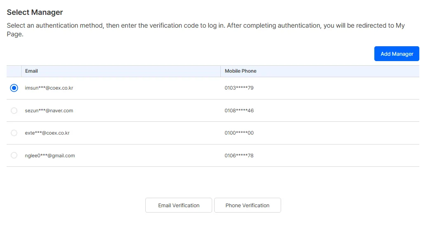Pick the nglee0***@gmail.com radio button
The image size is (428, 225).
click(x=14, y=156)
